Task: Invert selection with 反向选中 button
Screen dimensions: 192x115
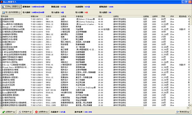Action: [25, 112]
